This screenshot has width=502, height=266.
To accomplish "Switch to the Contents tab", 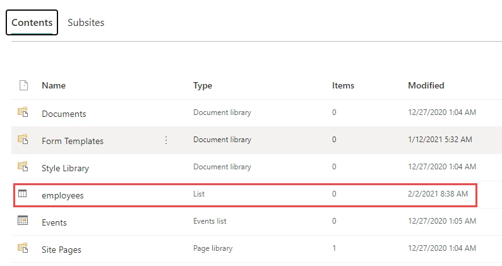I will coord(32,23).
